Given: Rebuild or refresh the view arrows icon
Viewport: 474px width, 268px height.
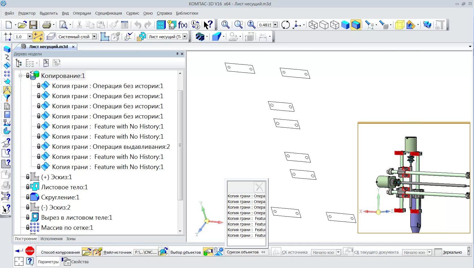Looking at the screenshot, I should pyautogui.click(x=285, y=25).
